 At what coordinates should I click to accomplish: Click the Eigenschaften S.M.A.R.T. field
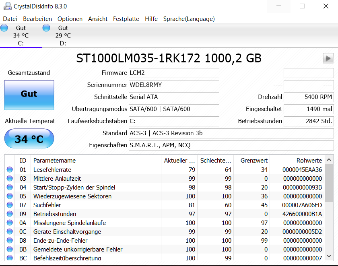coord(231,146)
